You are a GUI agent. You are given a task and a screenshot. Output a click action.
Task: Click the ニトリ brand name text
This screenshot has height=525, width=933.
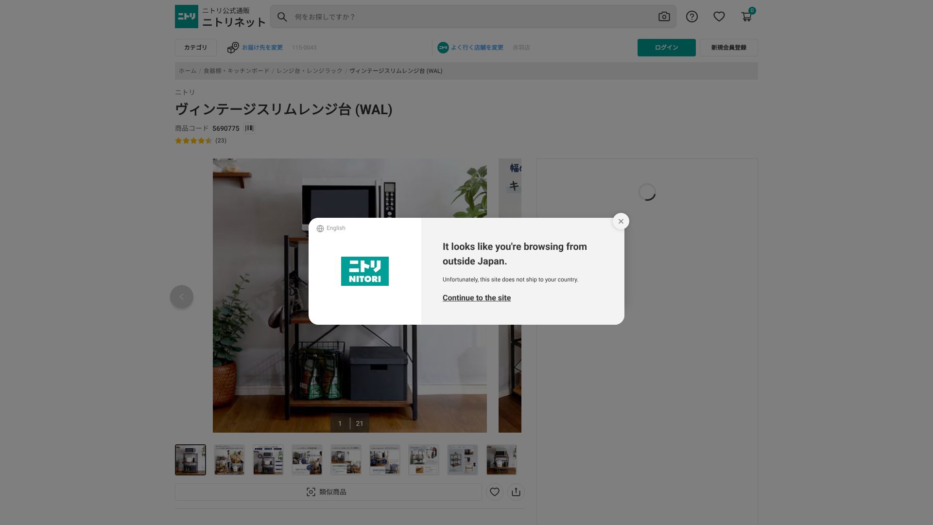(x=185, y=92)
